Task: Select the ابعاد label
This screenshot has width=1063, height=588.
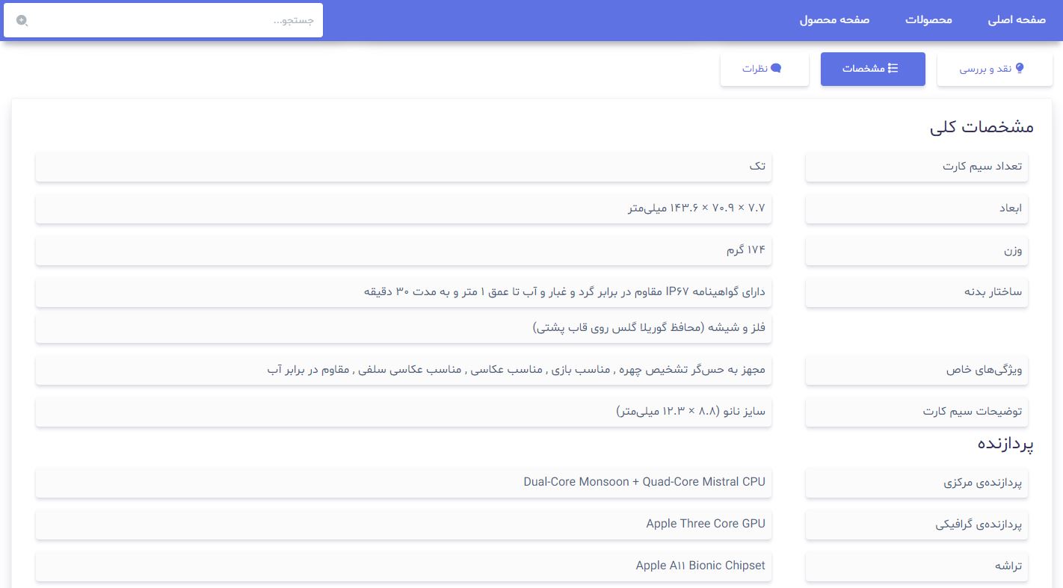Action: click(x=916, y=208)
